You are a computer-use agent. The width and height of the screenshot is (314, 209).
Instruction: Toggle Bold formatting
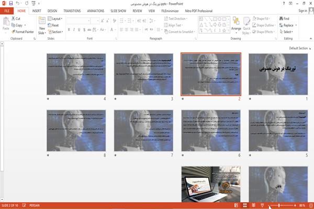[69, 30]
